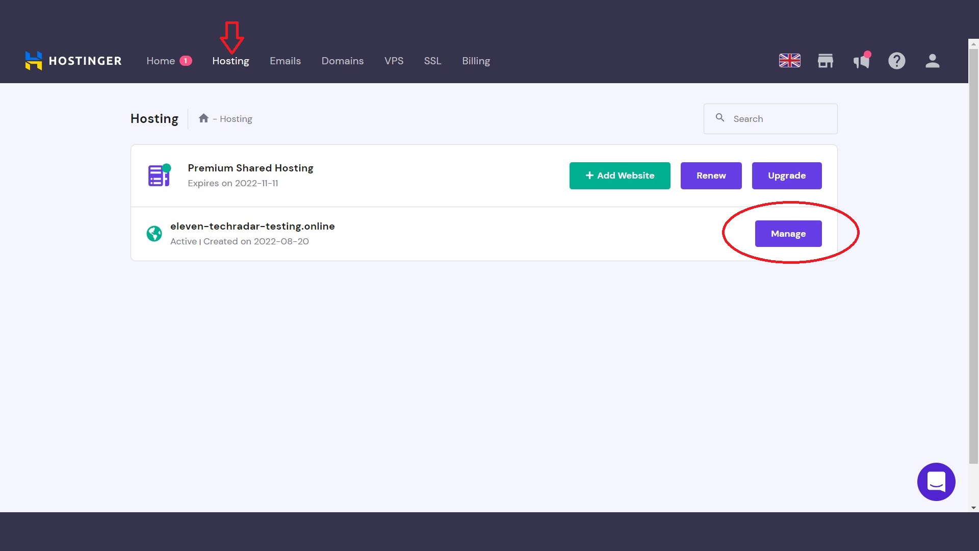Open the help question mark icon
This screenshot has width=979, height=551.
(x=897, y=61)
